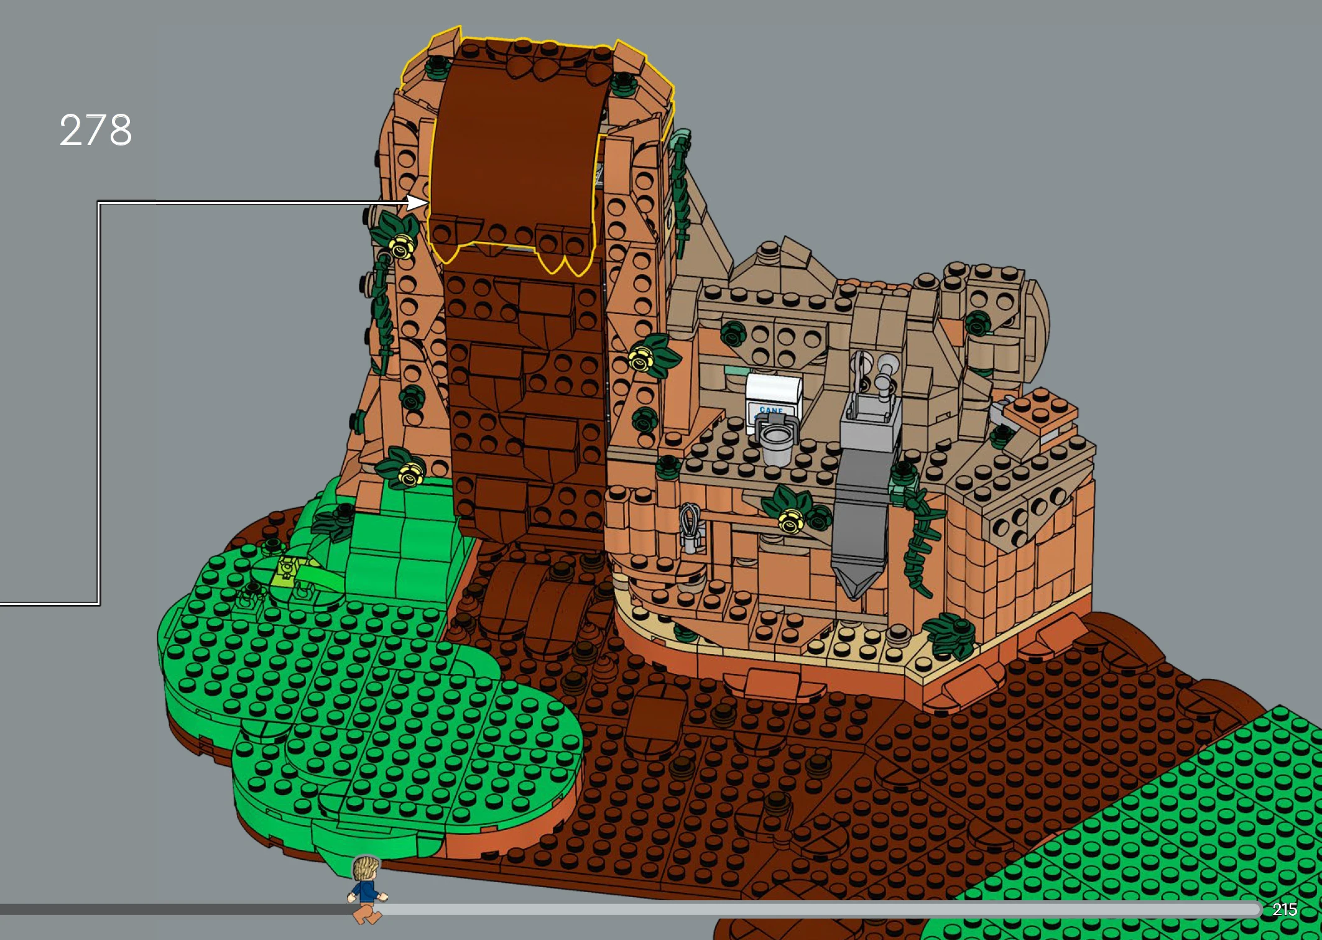Click the round bright green lily pad platform
1322x940 pixels.
[x=373, y=703]
